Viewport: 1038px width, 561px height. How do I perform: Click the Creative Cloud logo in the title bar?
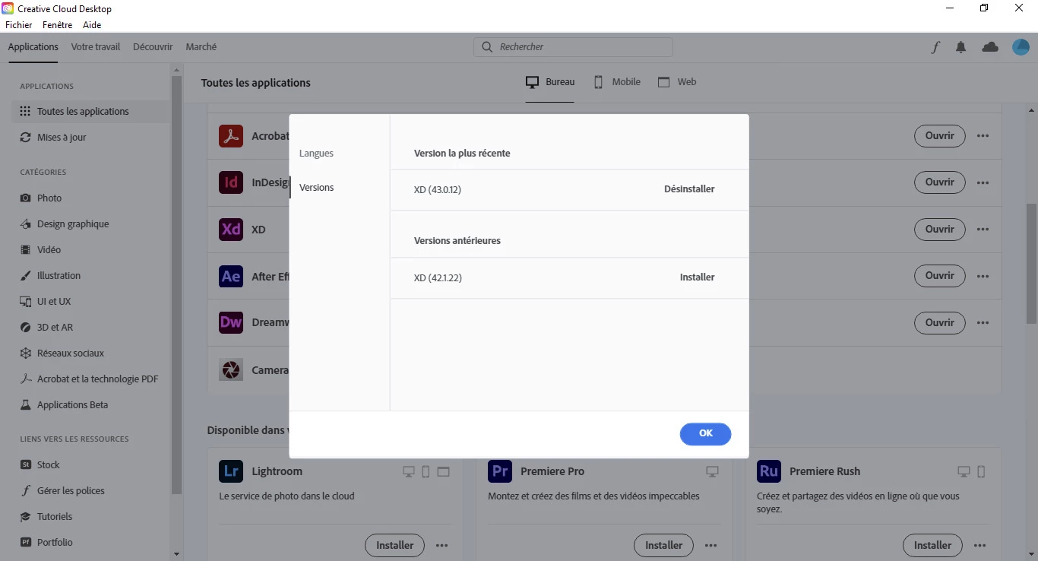[x=8, y=8]
